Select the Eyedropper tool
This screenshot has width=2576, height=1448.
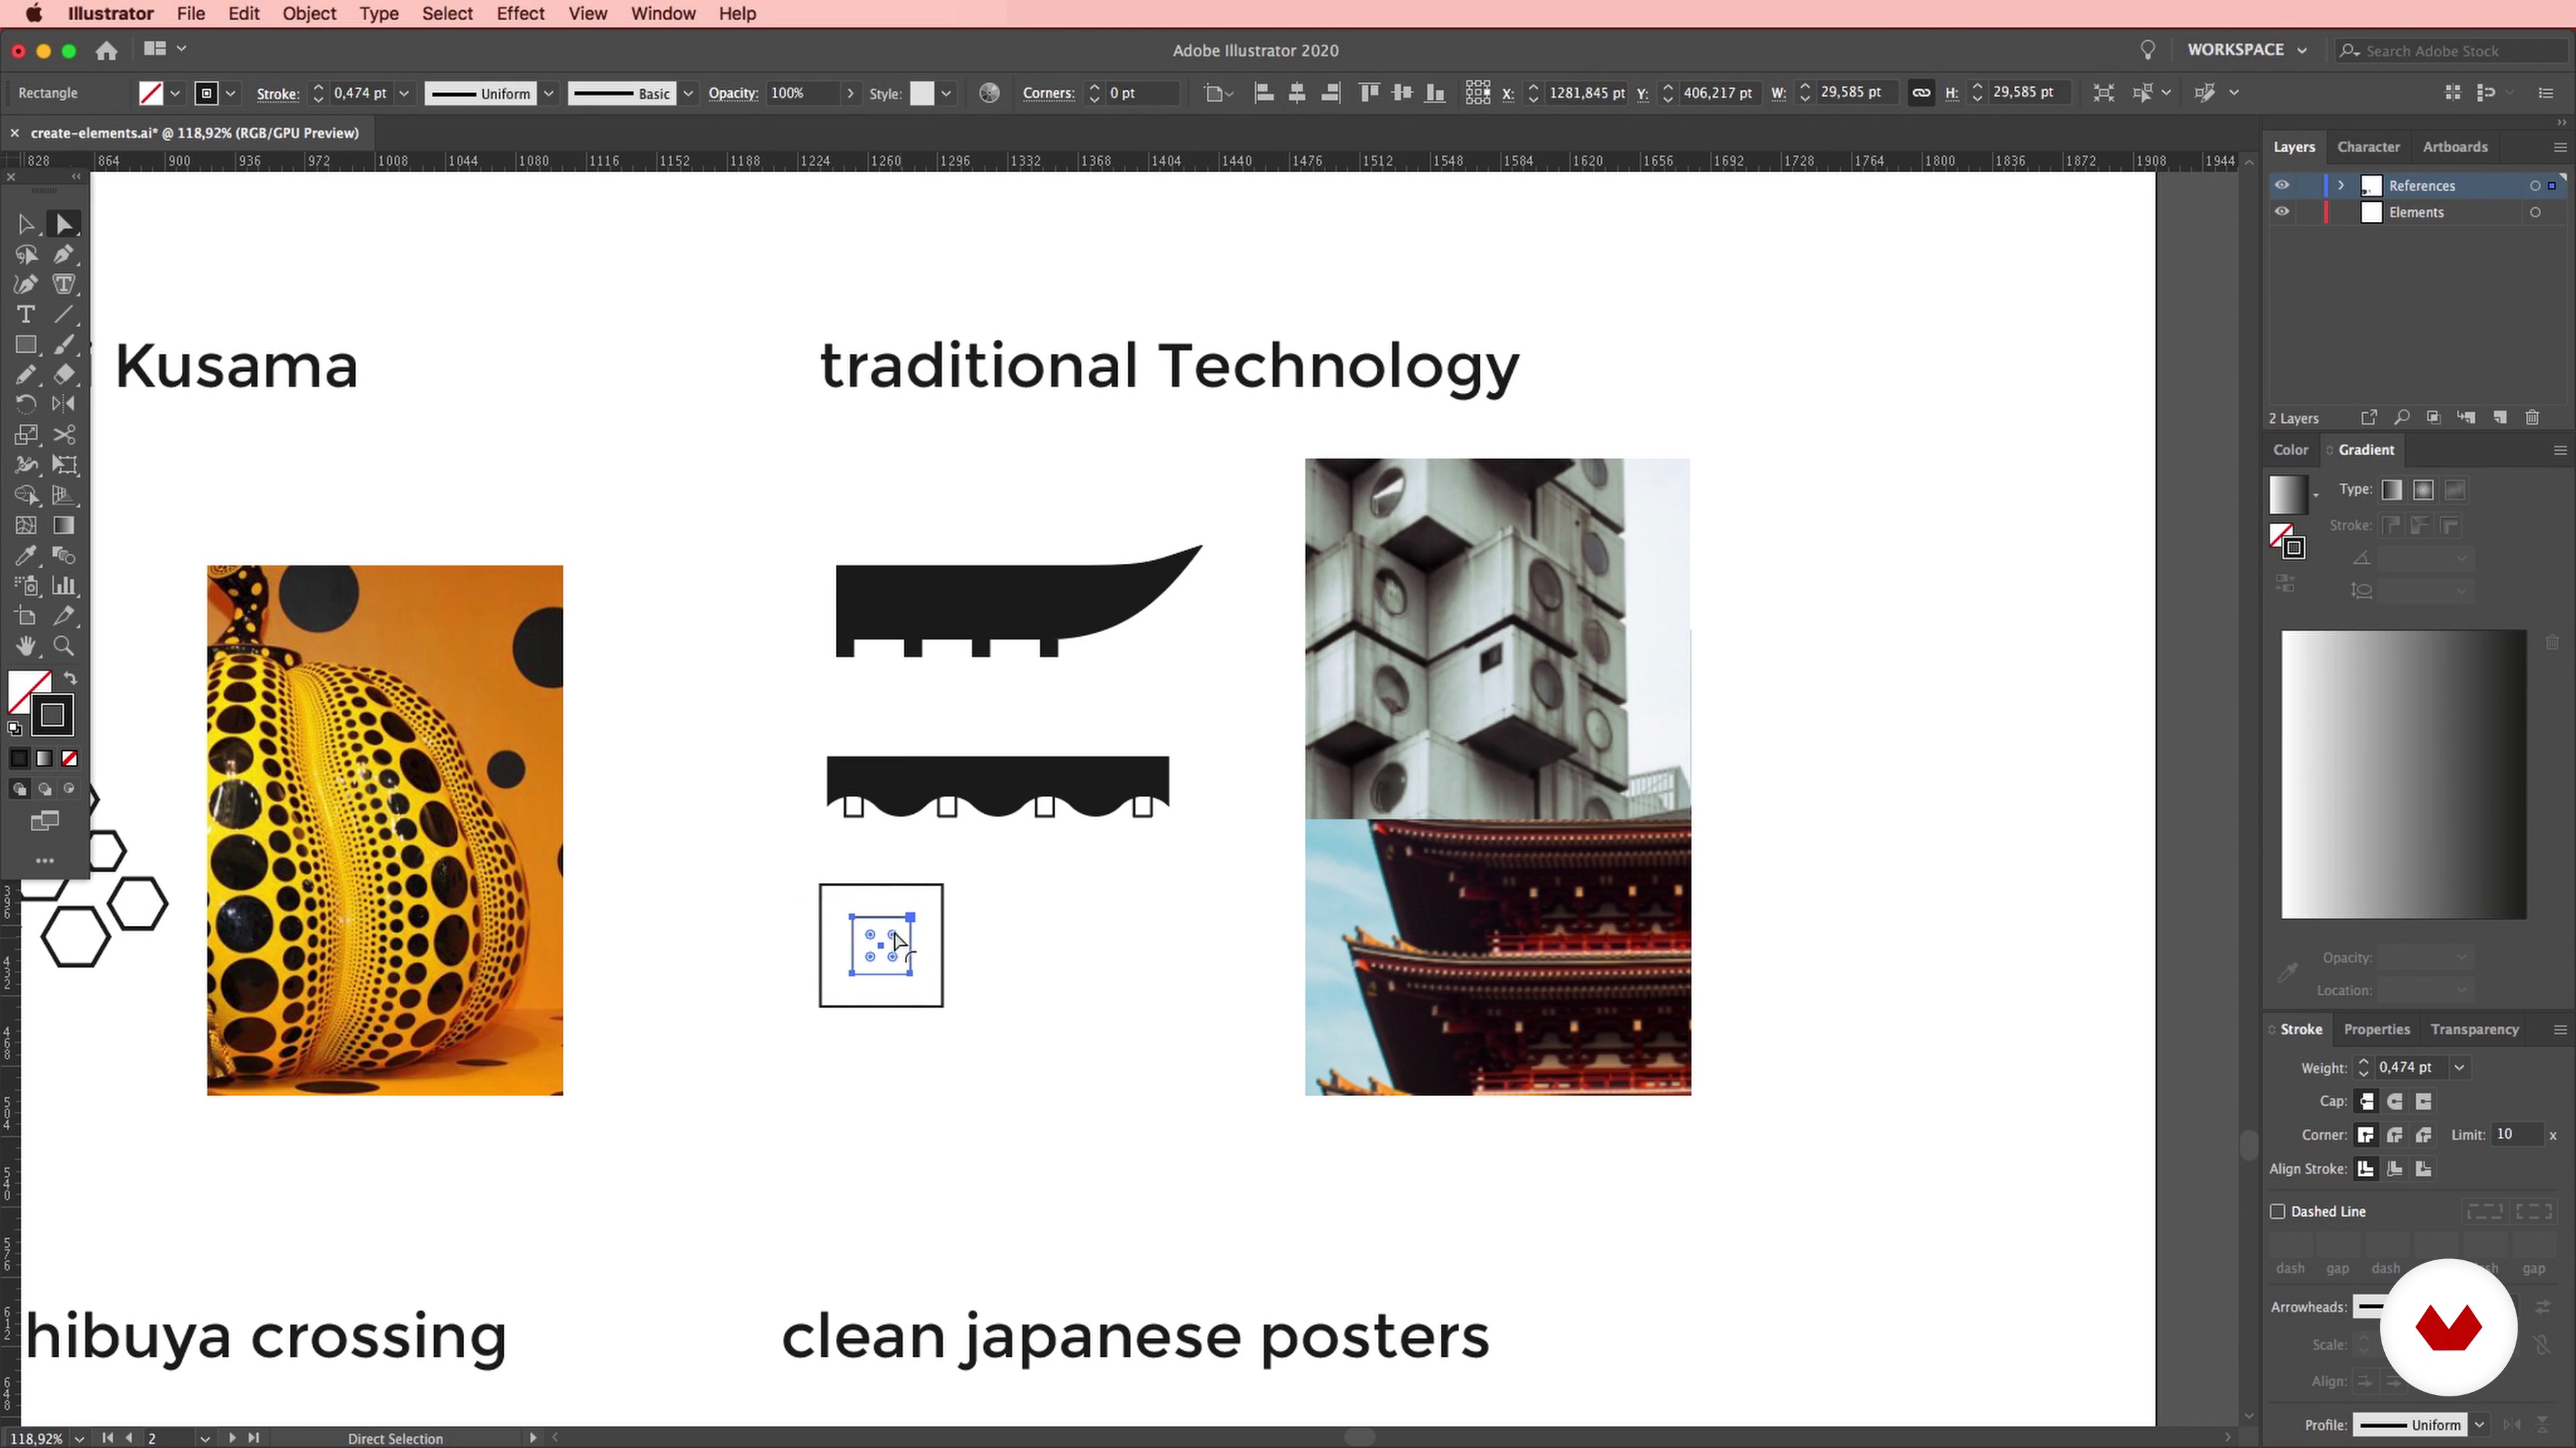pyautogui.click(x=26, y=556)
